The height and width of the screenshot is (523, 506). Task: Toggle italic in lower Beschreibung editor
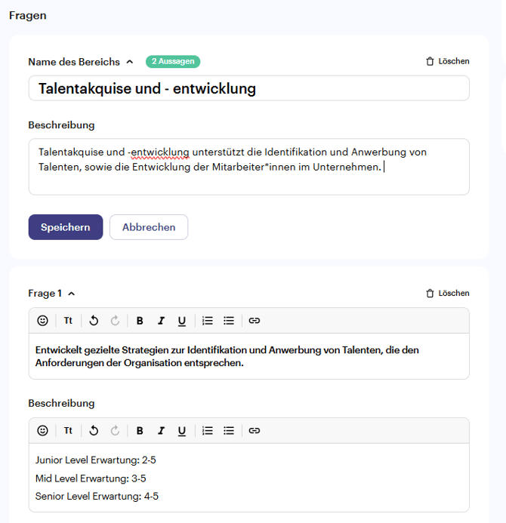[x=161, y=430]
